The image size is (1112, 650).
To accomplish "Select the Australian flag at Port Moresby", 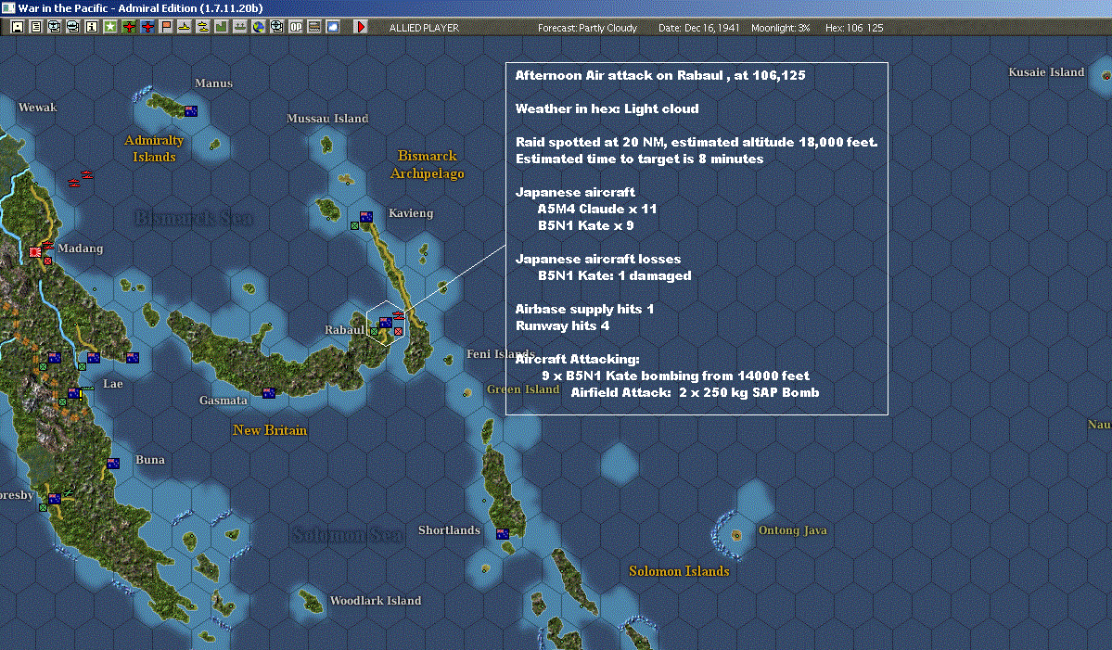I will (x=55, y=499).
